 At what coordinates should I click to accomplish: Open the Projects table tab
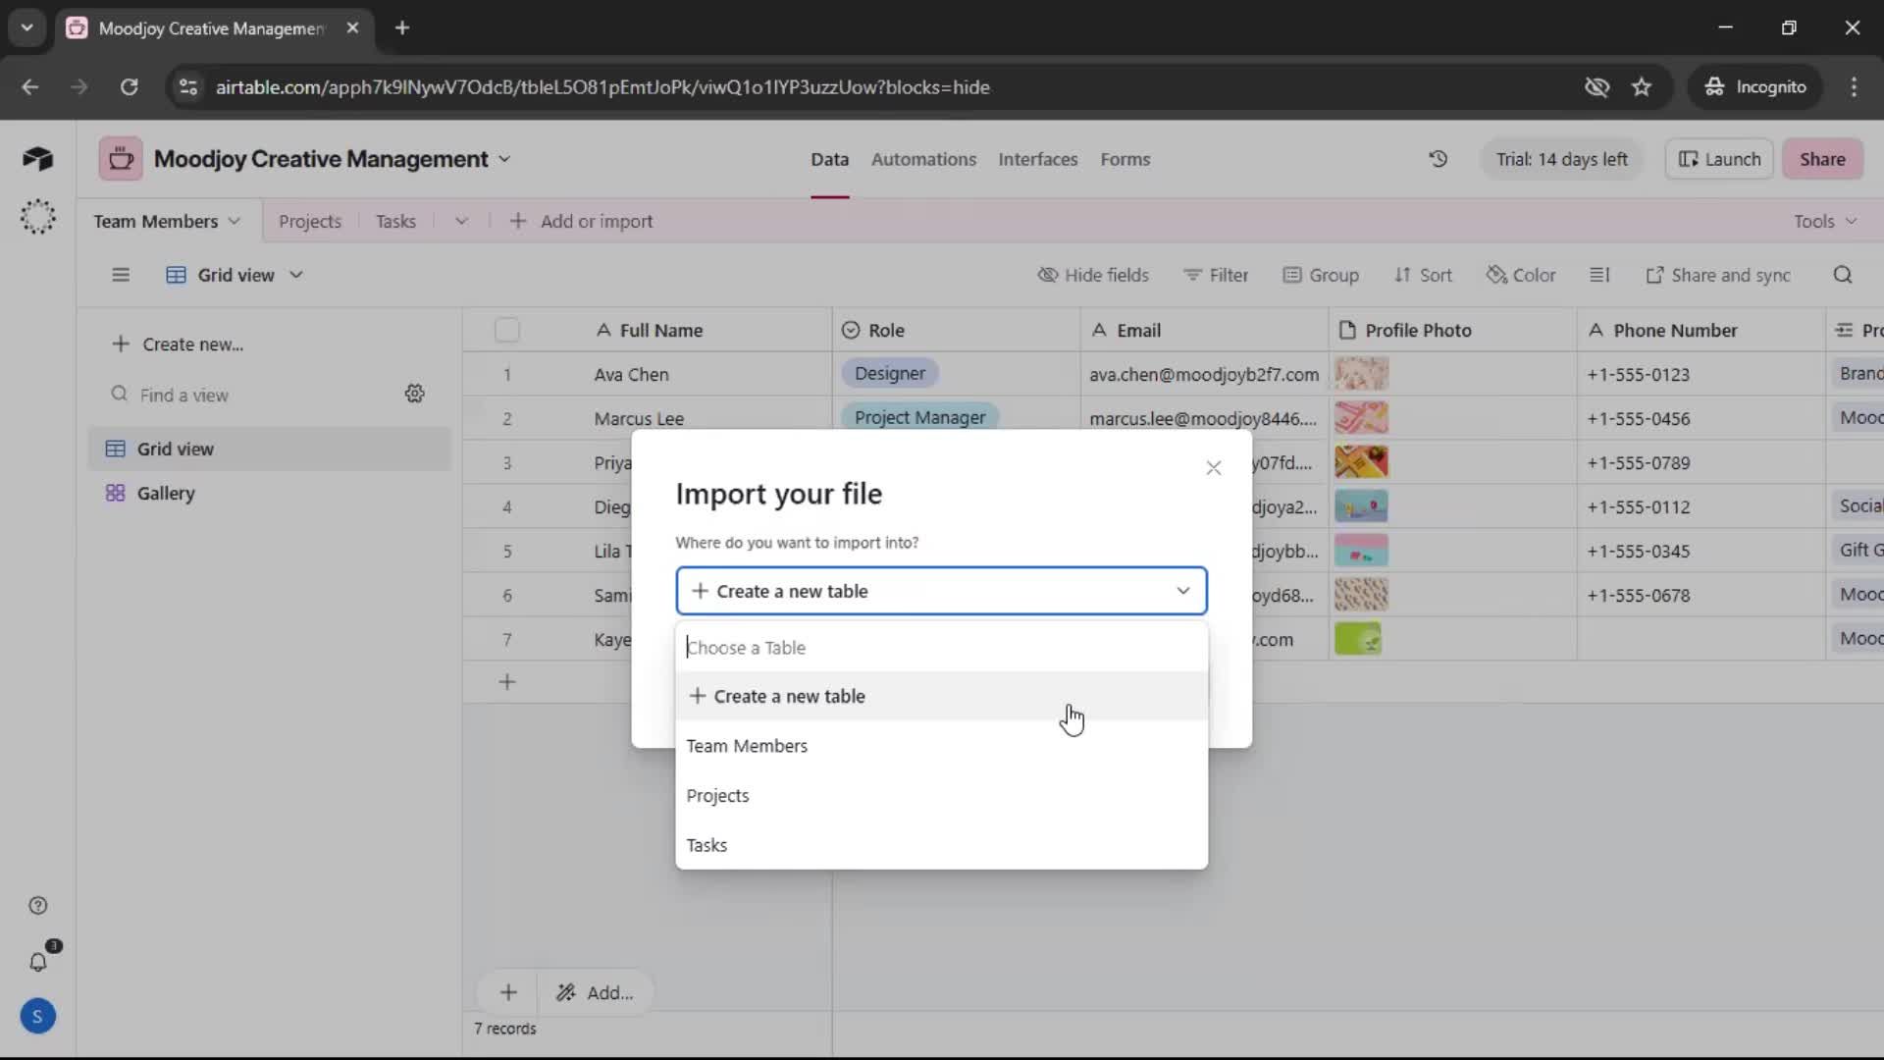[310, 222]
